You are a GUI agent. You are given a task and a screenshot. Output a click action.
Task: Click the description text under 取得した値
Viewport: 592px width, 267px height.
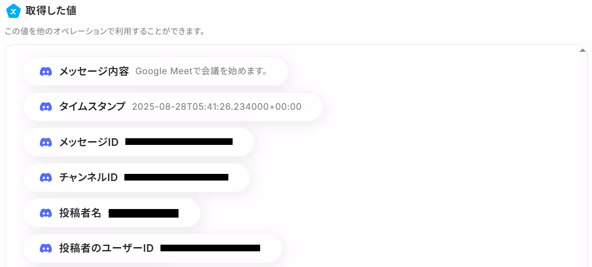(x=105, y=32)
